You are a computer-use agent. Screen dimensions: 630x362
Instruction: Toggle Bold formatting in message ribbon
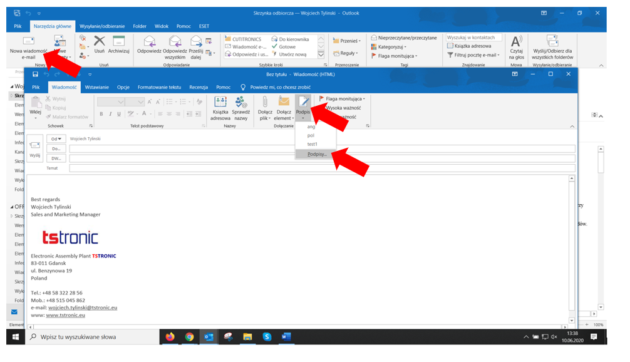101,114
